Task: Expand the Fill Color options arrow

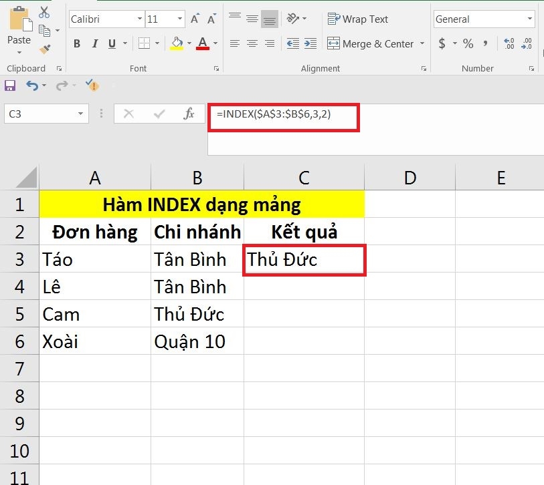Action: click(x=188, y=43)
